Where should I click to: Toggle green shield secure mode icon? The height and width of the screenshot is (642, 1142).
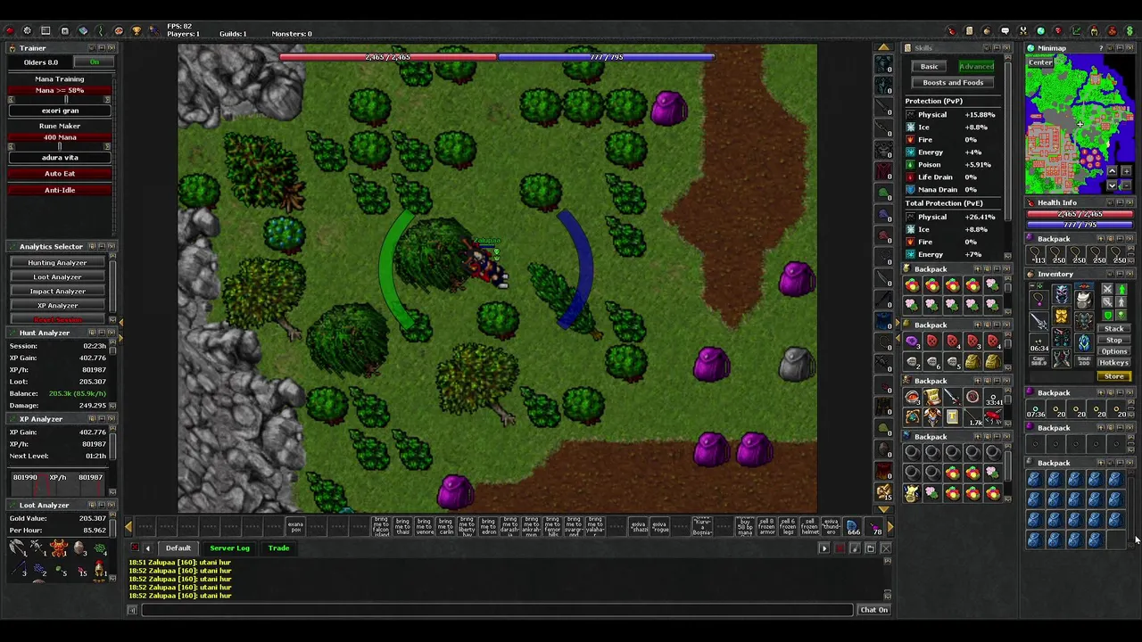click(x=1107, y=316)
